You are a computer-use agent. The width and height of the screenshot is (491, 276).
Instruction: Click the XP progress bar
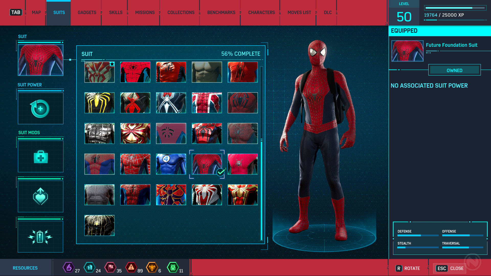[455, 8]
